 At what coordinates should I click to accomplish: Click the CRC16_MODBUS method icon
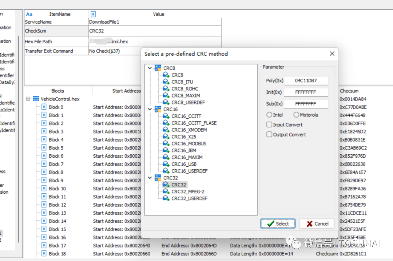166,143
